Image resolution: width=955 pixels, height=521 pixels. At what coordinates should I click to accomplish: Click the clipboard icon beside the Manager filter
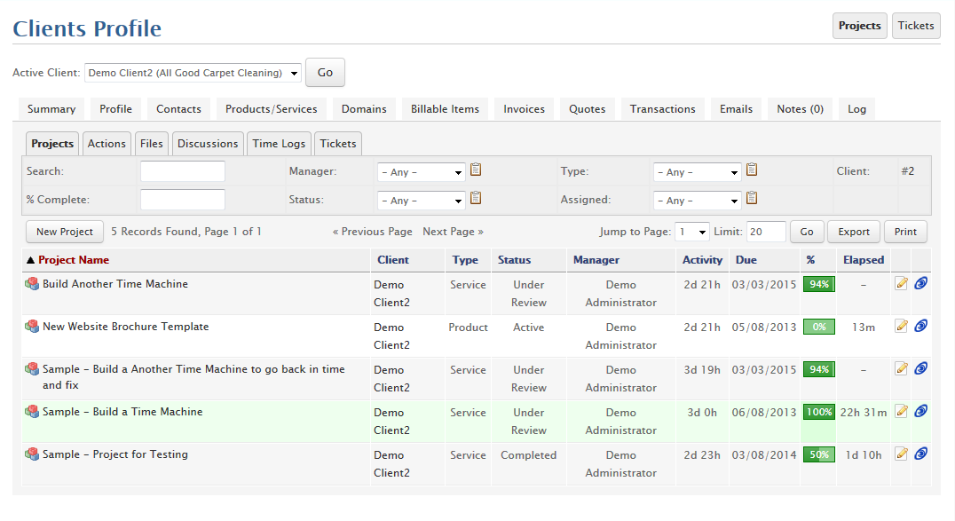point(476,170)
